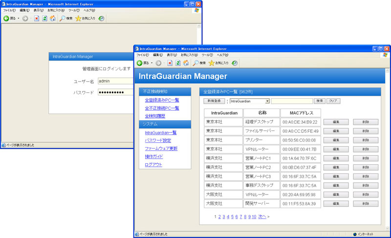The width and height of the screenshot is (391, 238).
Task: Click VPNルーター cell in 大阪支社 row
Action: (261, 195)
